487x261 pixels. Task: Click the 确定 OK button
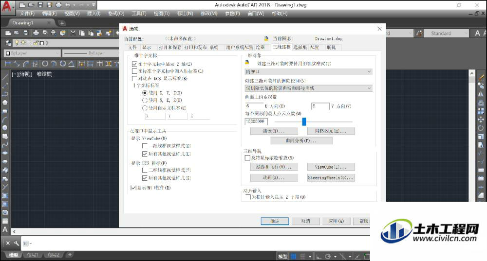point(275,221)
